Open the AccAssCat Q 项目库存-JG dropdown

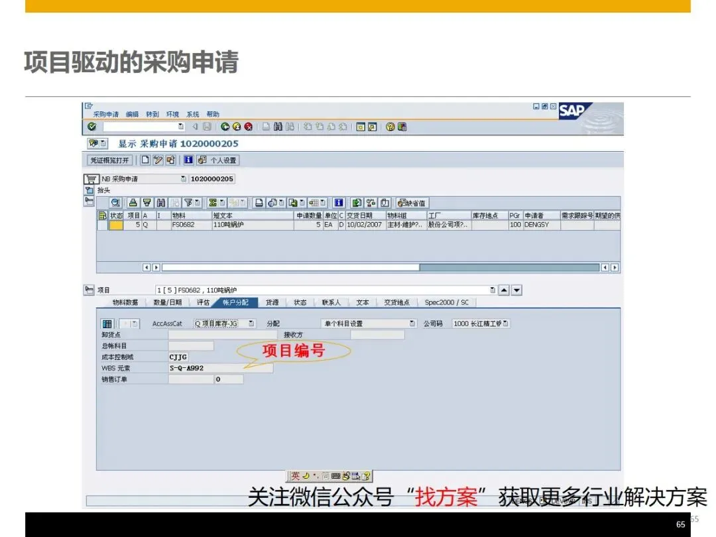coord(251,324)
